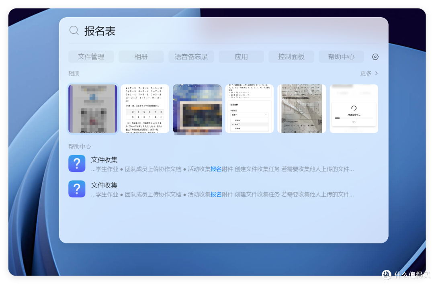Screen dimensions: 434x284
Task: Open the second 文件收集 help result title
Action: point(104,185)
